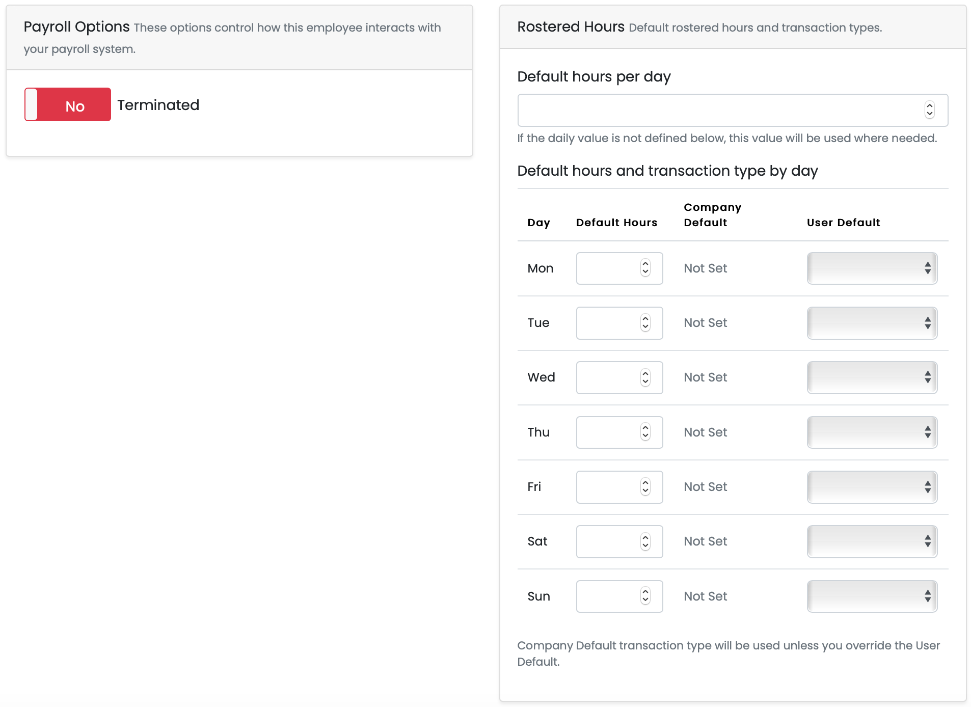Open Saturday User Default dropdown
This screenshot has height=707, width=971.
(x=872, y=541)
